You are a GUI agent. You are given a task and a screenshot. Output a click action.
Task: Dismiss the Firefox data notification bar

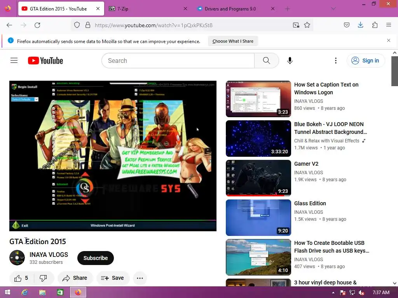coord(389,40)
